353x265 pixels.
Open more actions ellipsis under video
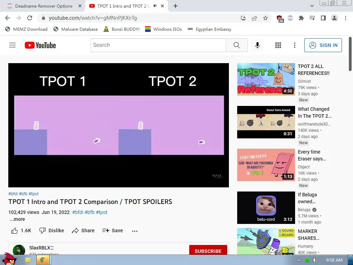click(x=135, y=231)
